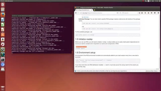This screenshot has height=91, width=161.
Task: Bookmark this page with the star icon
Action: [139, 13]
